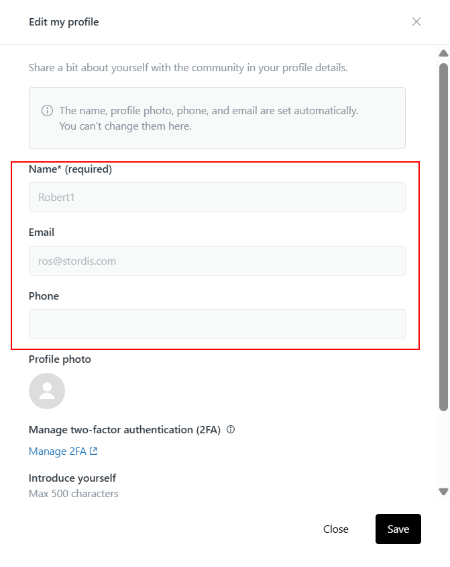
Task: Click the default profile photo avatar
Action: [x=47, y=391]
